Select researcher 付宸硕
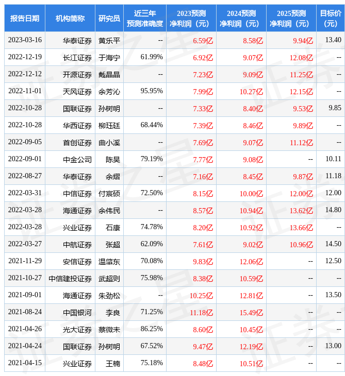The height and width of the screenshot is (376, 345). tap(109, 194)
